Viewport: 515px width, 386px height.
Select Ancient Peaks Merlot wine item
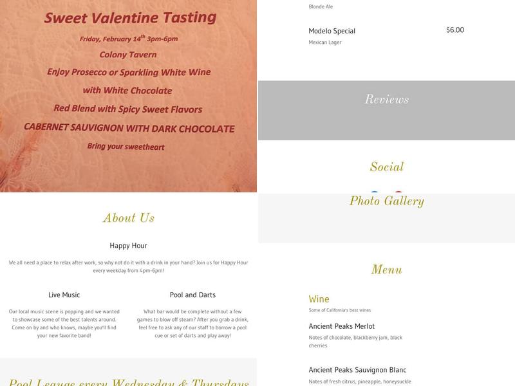pos(342,326)
